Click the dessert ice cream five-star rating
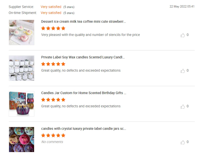Image resolution: width=200 pixels, height=157 pixels. pos(53,28)
